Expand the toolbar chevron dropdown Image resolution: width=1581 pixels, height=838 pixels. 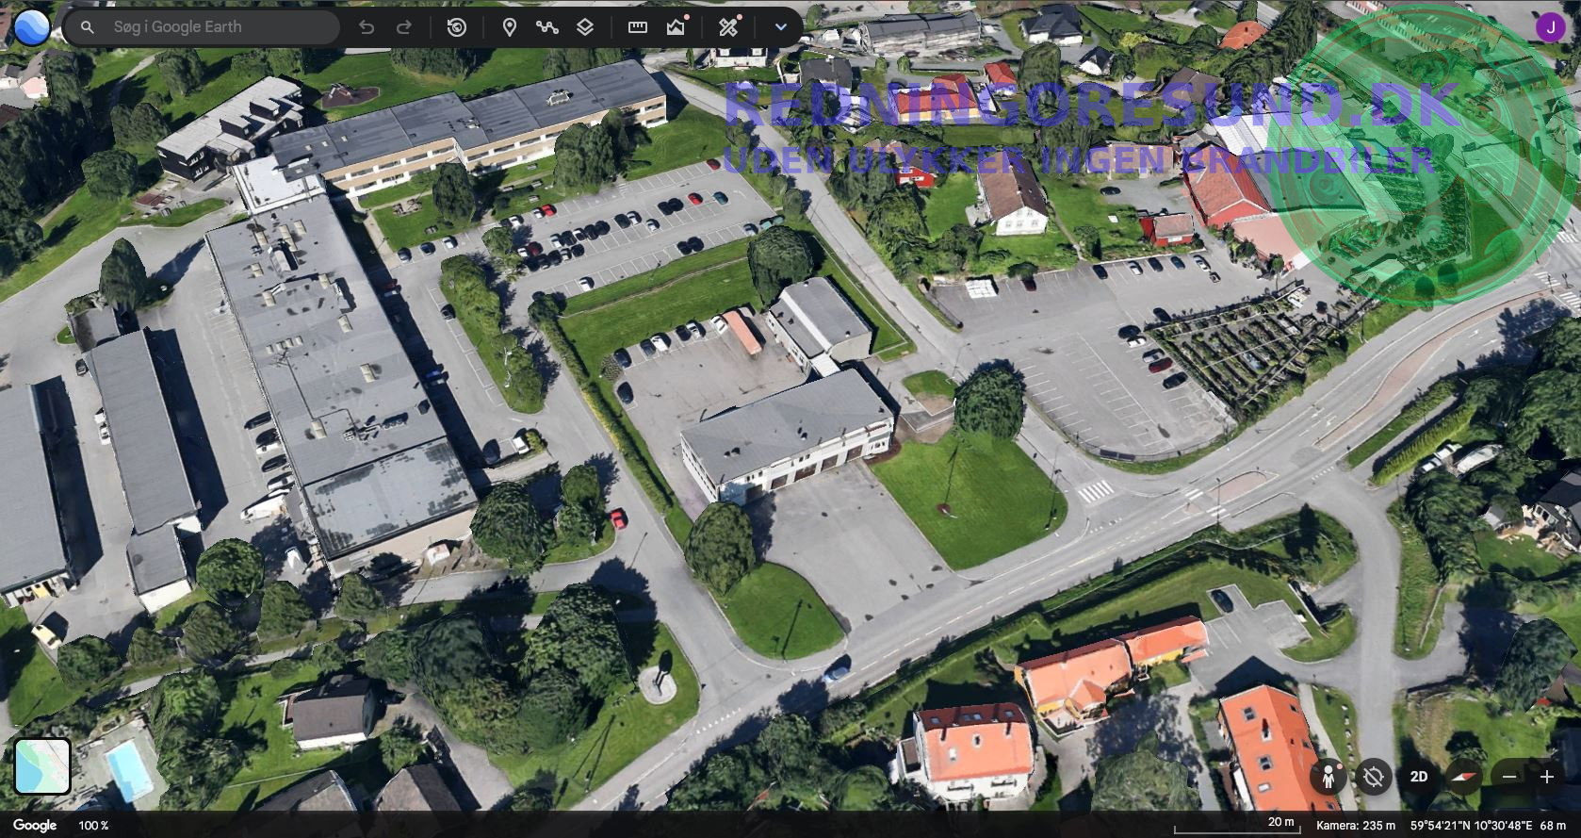pos(780,27)
